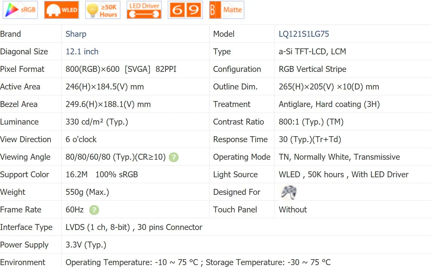Open the LQ121S1LG75 model link
Viewport: 431px width, 267px height.
[304, 34]
